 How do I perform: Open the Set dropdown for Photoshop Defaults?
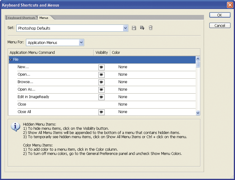click(126, 28)
